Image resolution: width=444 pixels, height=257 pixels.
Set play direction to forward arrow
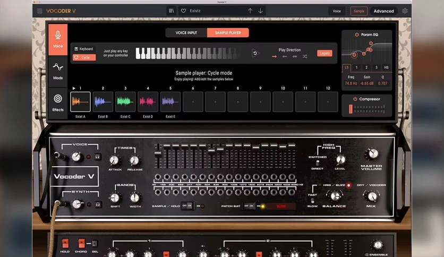tap(274, 57)
